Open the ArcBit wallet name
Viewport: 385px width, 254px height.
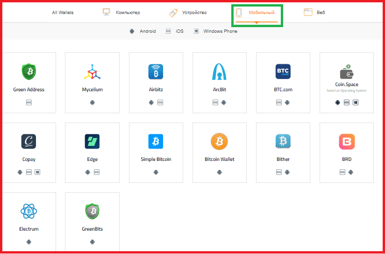[220, 90]
